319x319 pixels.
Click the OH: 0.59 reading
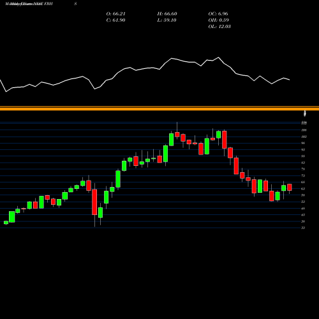pos(218,20)
